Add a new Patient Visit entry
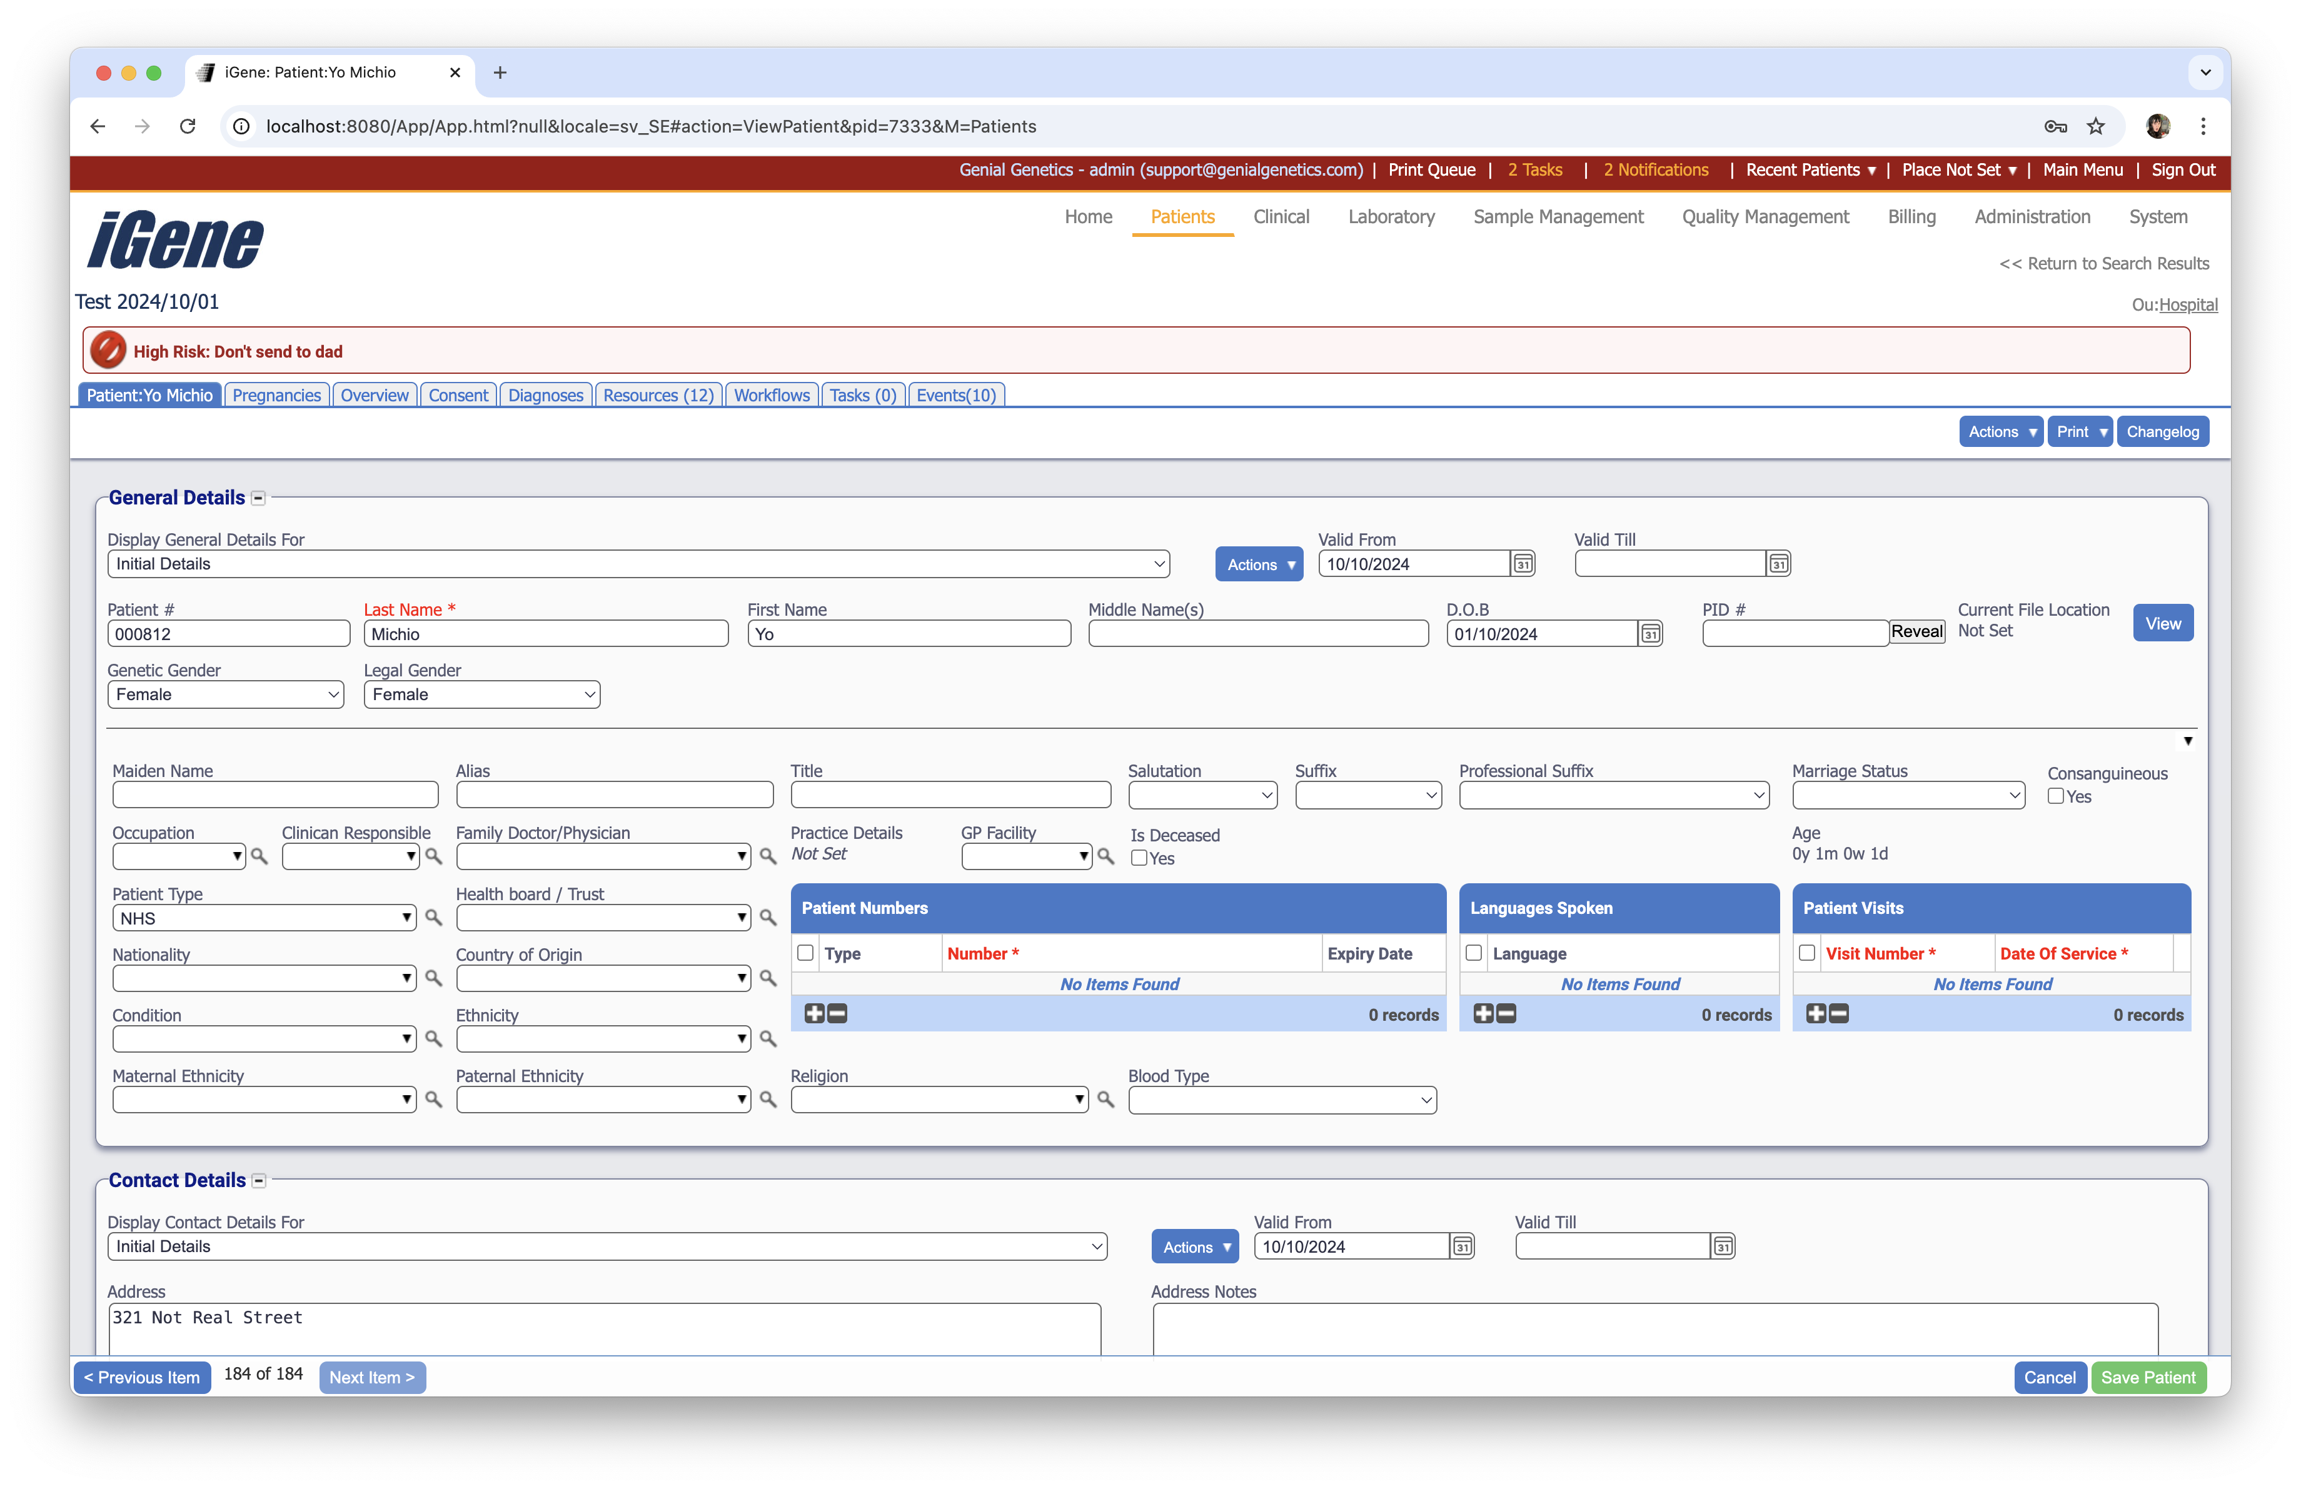Viewport: 2301px width, 1489px height. [1816, 1013]
